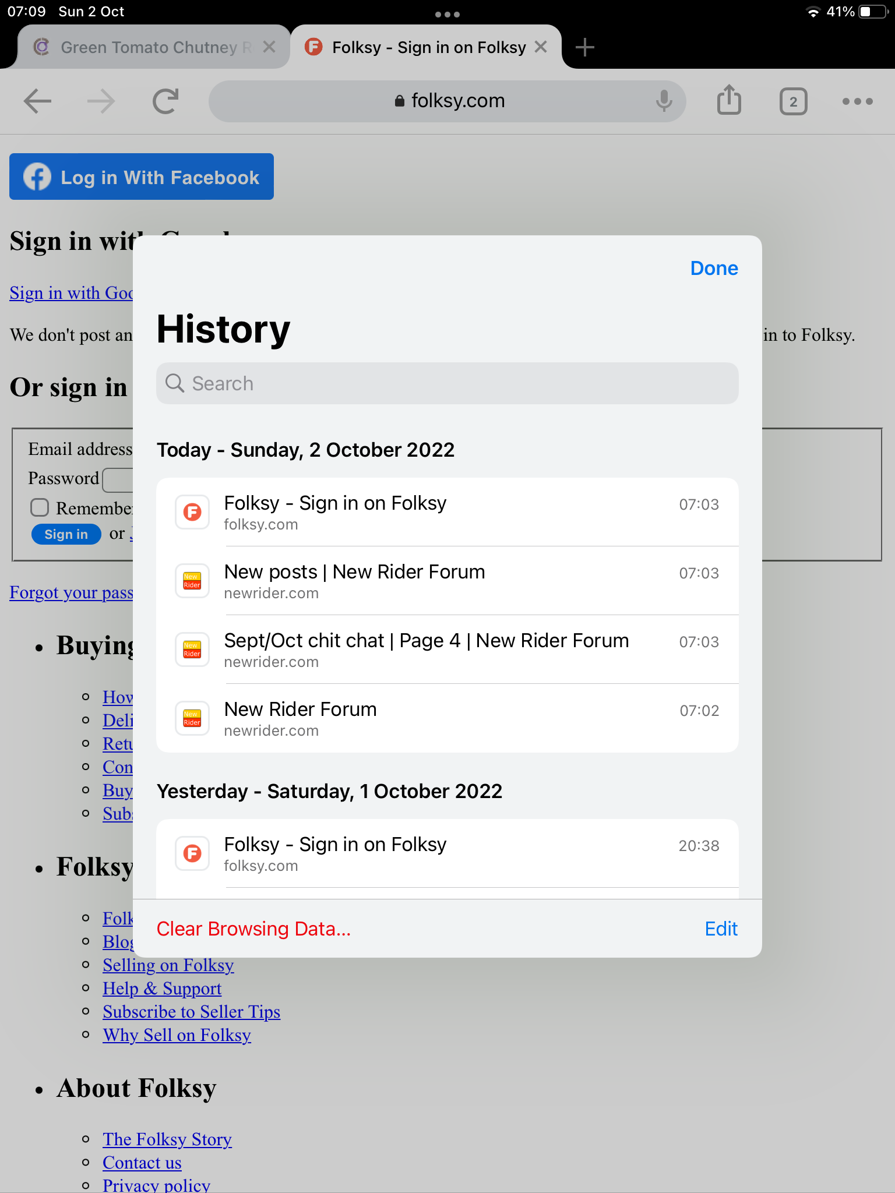Tap the Yesterday - Saturday, 1 October 2022 header
The height and width of the screenshot is (1193, 895).
pyautogui.click(x=329, y=791)
